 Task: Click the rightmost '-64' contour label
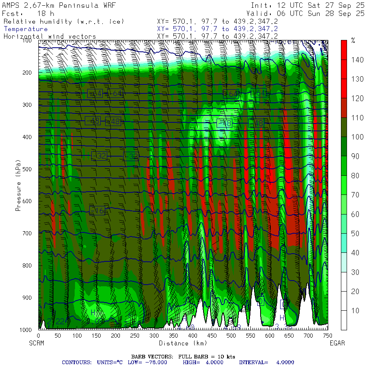pyautogui.click(x=259, y=93)
